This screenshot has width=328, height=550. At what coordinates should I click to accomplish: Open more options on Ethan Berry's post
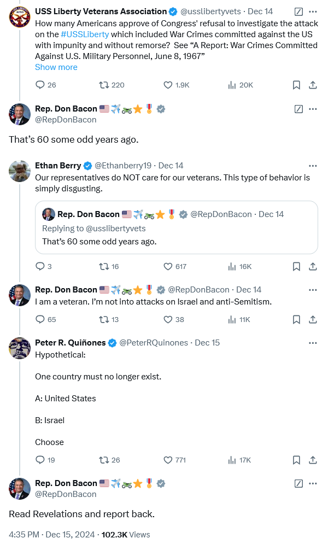pyautogui.click(x=313, y=166)
